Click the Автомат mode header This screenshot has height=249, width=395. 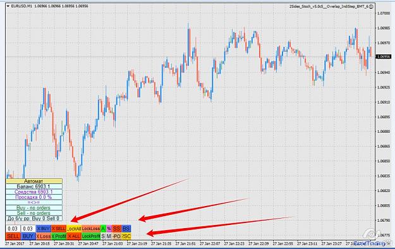pos(34,181)
